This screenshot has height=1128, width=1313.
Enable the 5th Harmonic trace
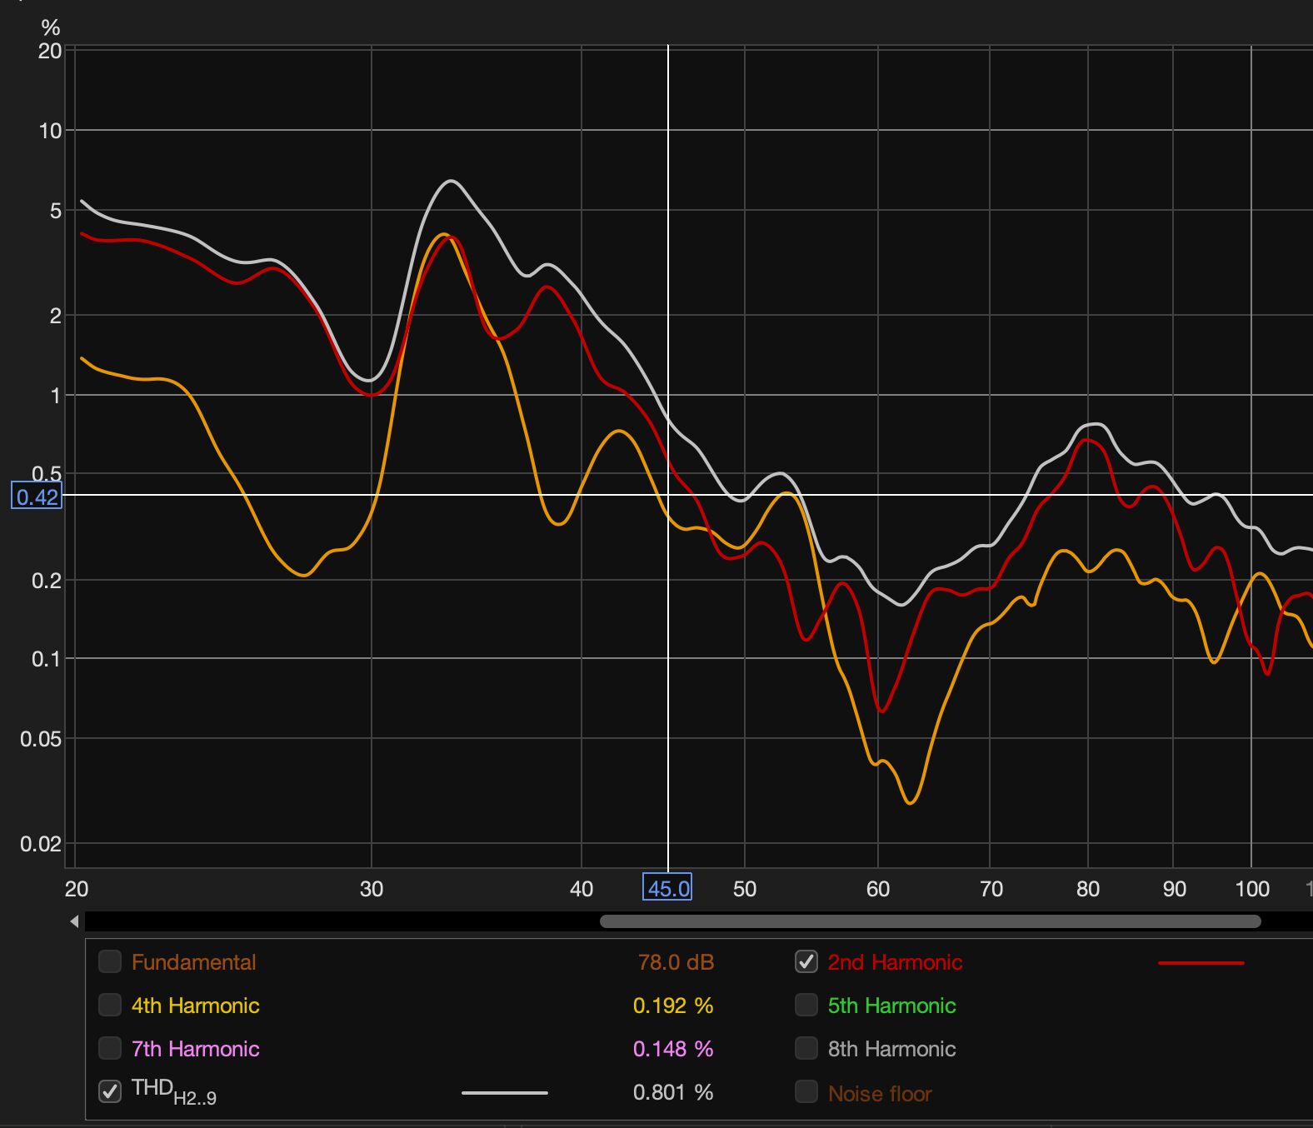pos(806,1005)
